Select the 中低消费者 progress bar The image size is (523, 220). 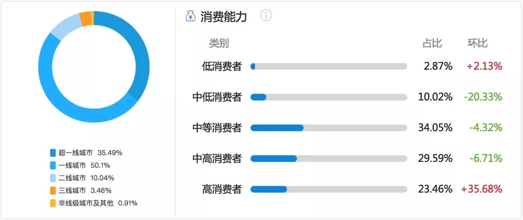328,97
